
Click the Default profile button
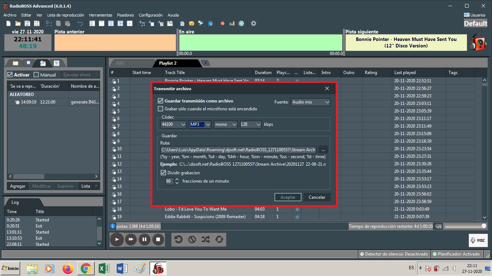(x=475, y=23)
